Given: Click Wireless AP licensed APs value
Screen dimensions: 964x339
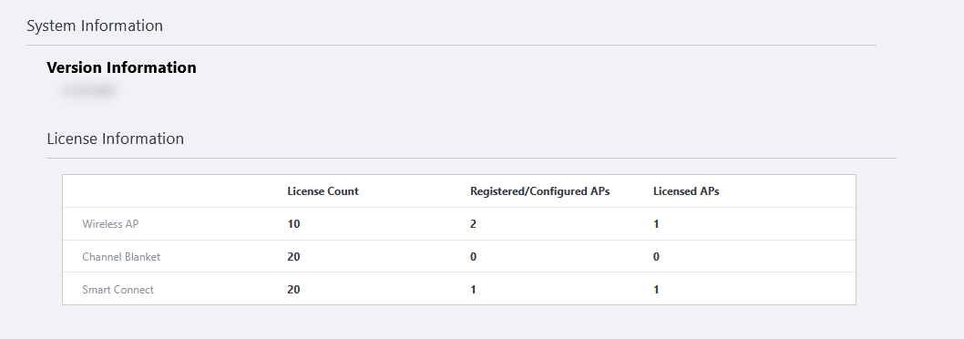Looking at the screenshot, I should [656, 224].
